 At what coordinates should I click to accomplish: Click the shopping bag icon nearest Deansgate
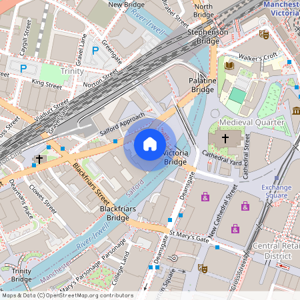click(205, 197)
